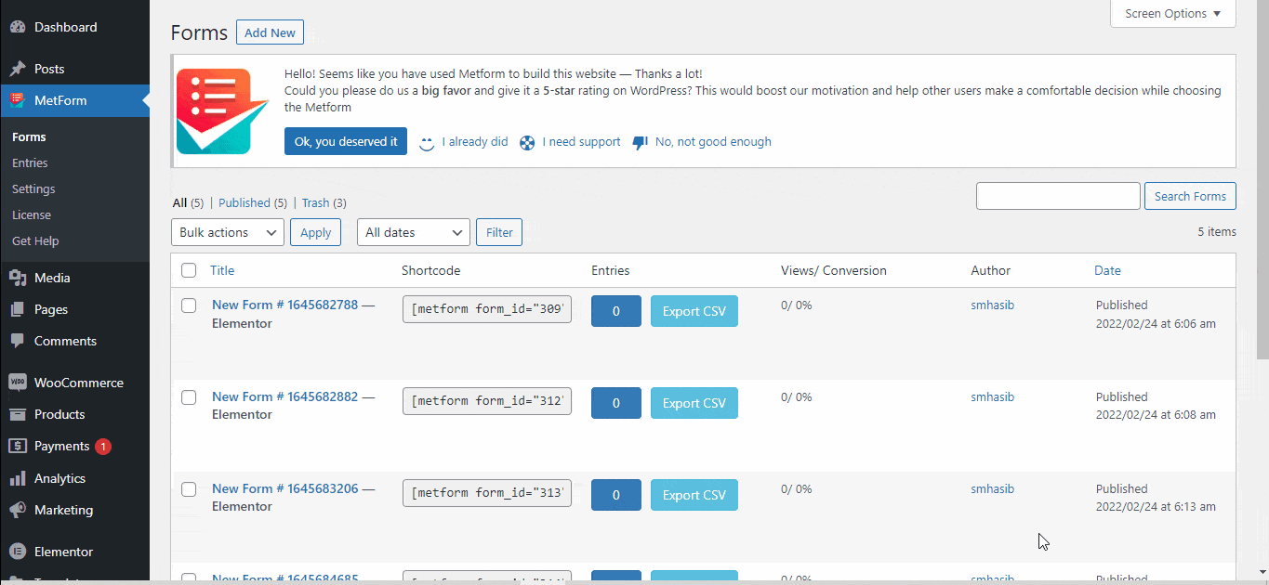Click the Products box icon
The width and height of the screenshot is (1269, 585).
(17, 414)
